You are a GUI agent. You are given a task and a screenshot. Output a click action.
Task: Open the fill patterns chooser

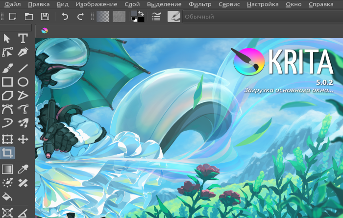click(x=119, y=16)
